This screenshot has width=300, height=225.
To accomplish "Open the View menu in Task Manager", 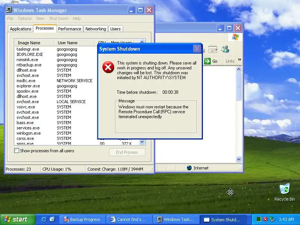I will coord(40,18).
